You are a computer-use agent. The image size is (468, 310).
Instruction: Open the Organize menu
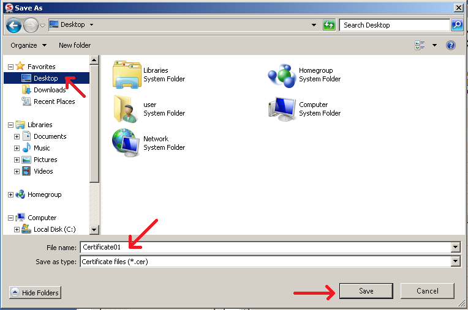coord(28,45)
